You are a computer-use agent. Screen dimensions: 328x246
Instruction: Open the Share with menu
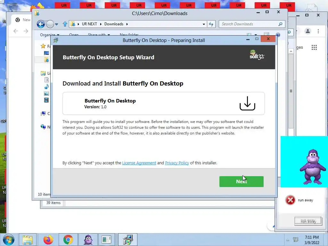[99, 35]
